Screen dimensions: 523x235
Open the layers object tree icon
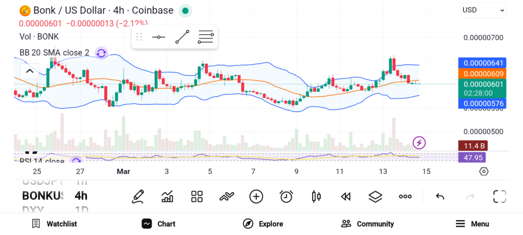[x=375, y=196]
